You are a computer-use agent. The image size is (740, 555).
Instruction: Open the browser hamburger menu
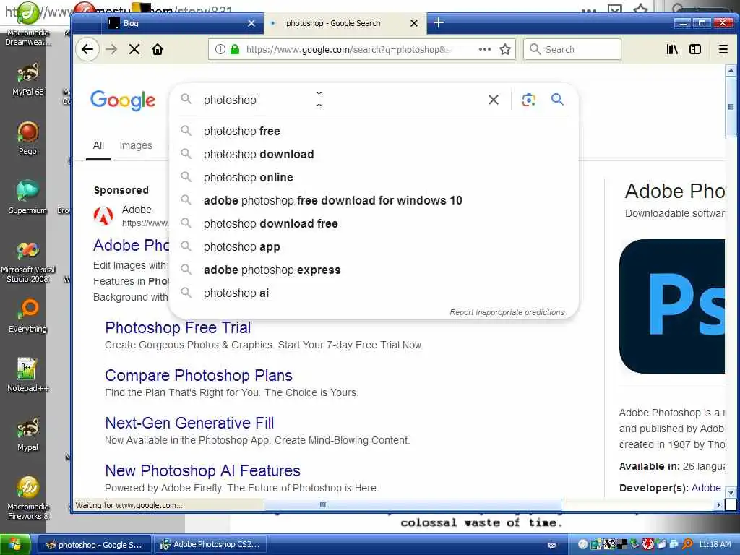(723, 49)
